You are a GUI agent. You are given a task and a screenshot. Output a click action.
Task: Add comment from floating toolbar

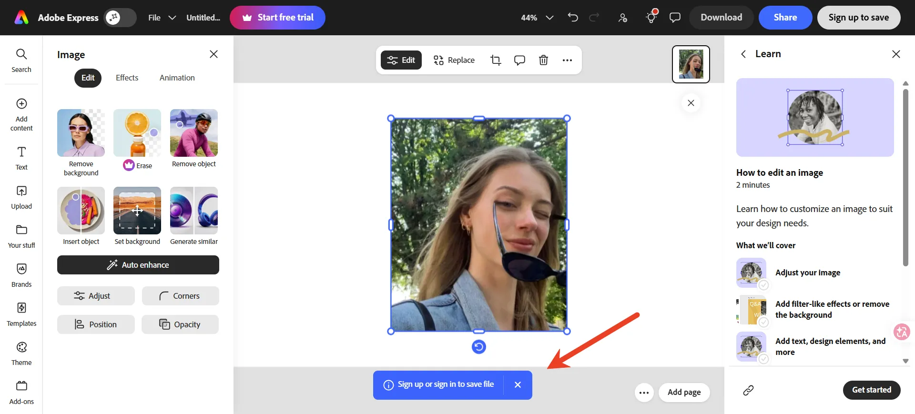[519, 60]
